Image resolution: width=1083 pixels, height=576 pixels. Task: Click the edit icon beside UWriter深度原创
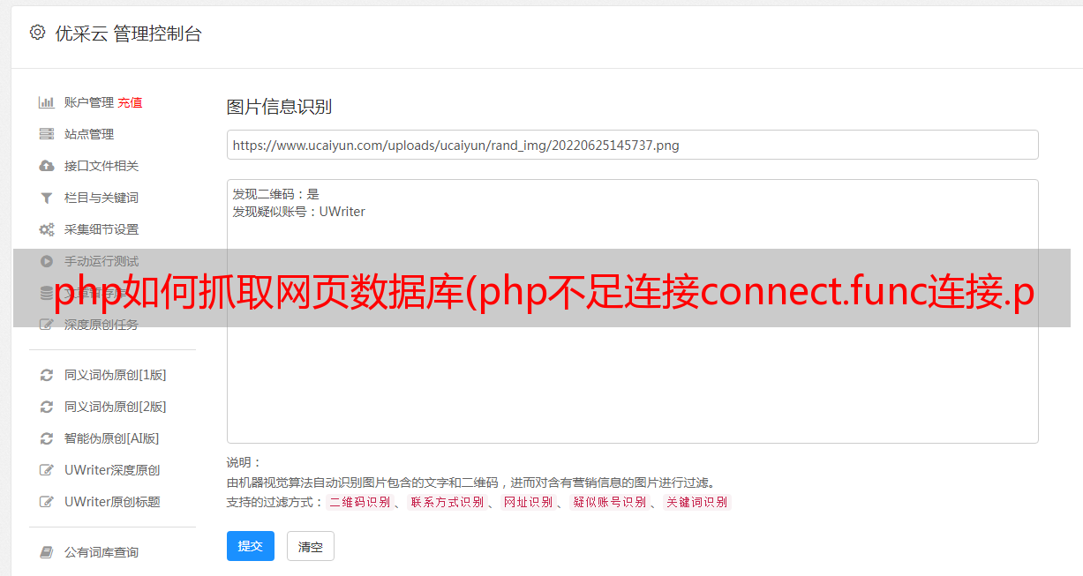coord(47,470)
